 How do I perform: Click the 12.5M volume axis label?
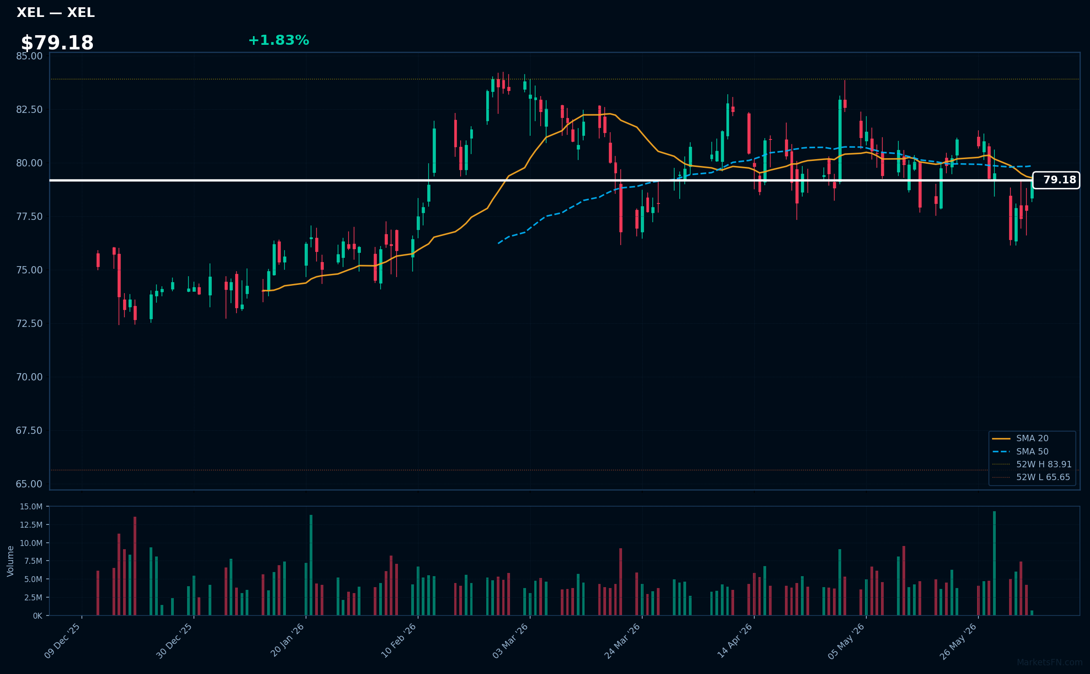(x=31, y=525)
